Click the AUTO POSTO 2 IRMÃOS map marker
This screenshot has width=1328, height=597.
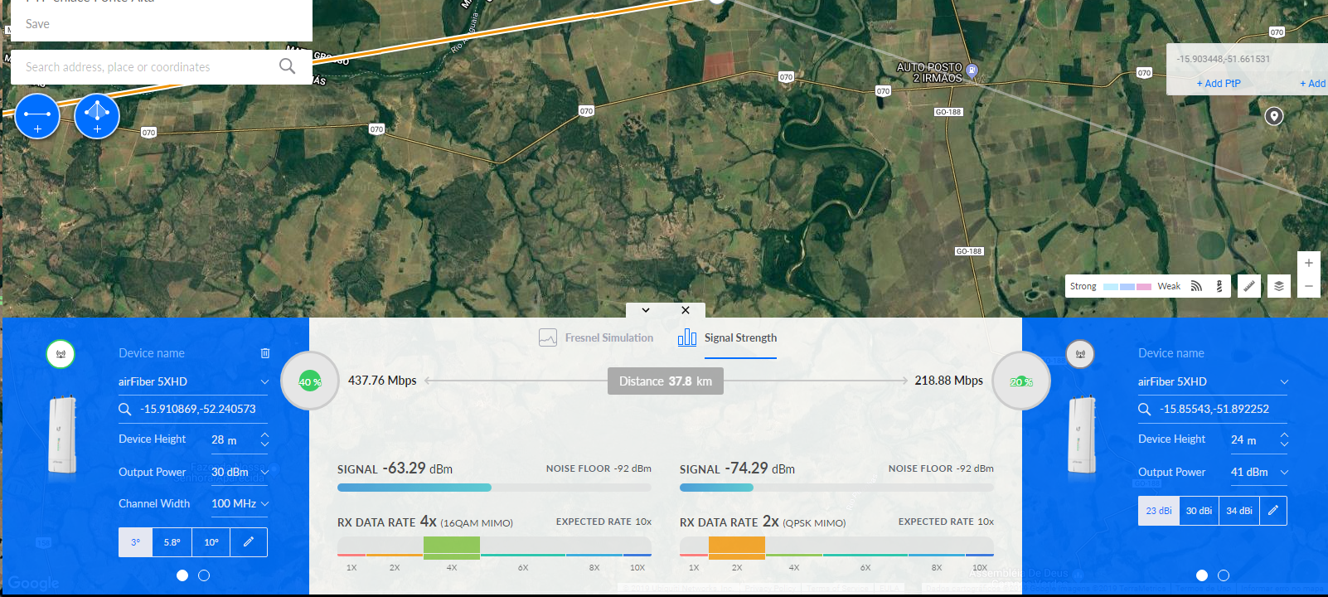972,71
